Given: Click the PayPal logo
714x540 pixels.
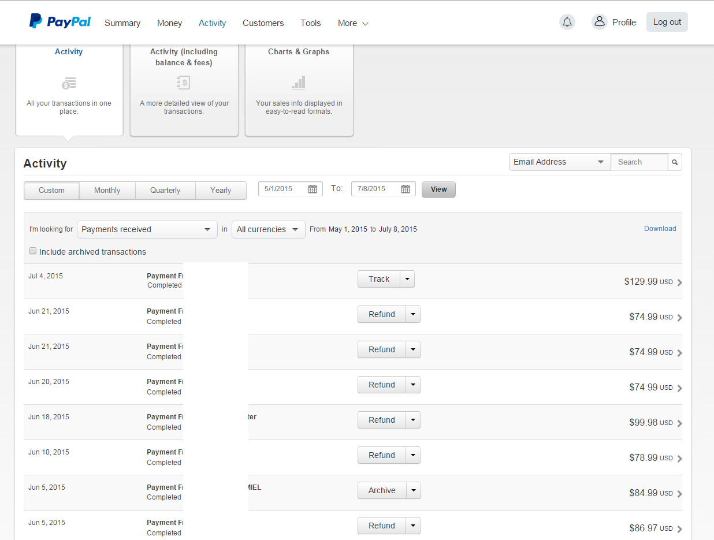Looking at the screenshot, I should coord(60,22).
